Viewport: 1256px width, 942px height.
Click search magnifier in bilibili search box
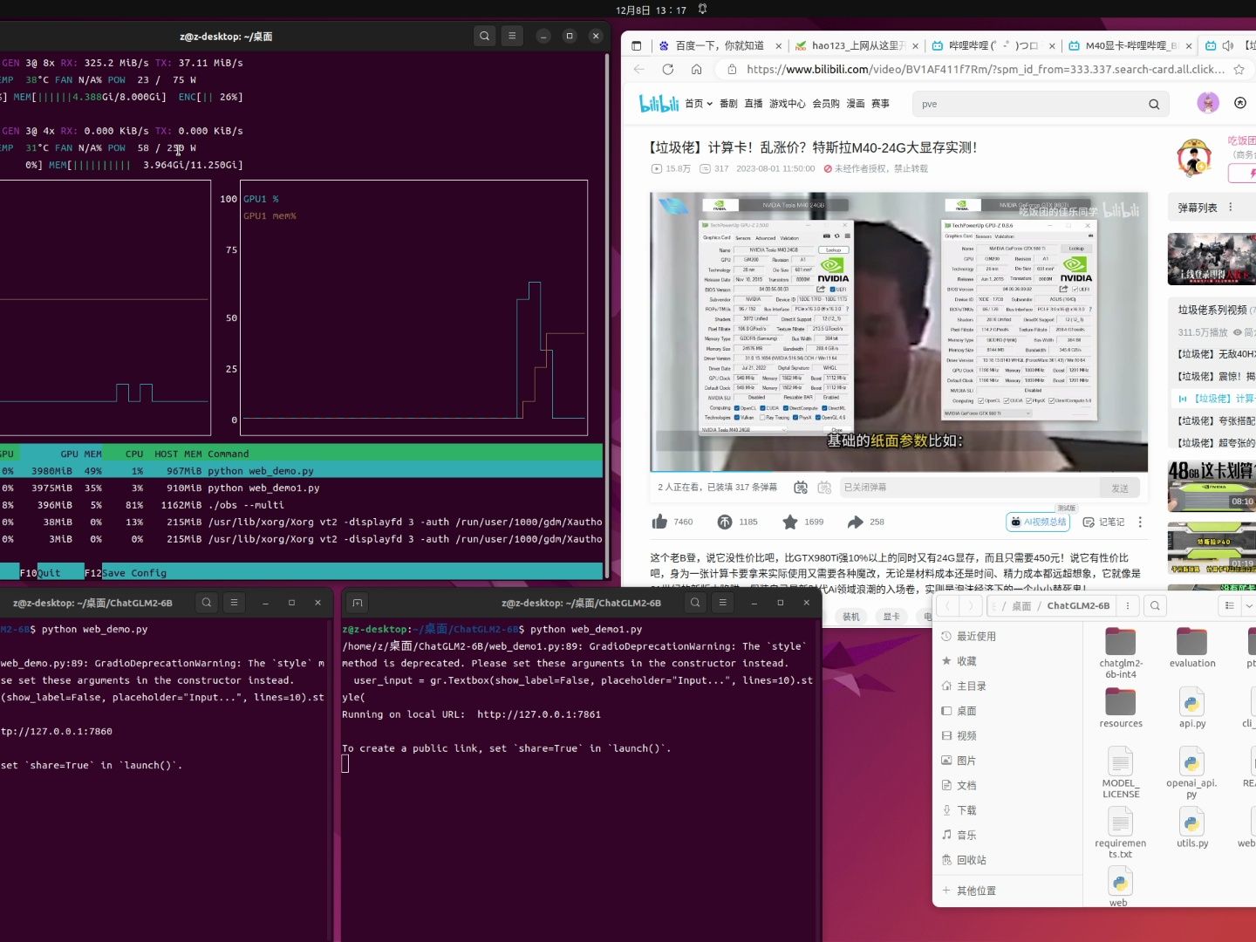click(x=1154, y=104)
